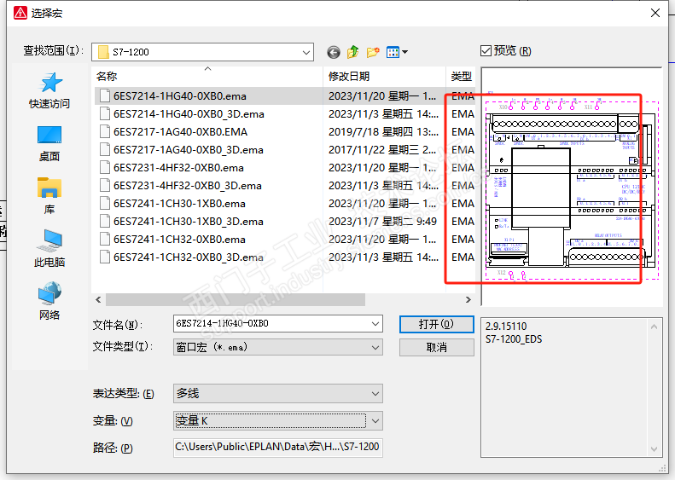Sort by Type (类型) column header

click(461, 76)
